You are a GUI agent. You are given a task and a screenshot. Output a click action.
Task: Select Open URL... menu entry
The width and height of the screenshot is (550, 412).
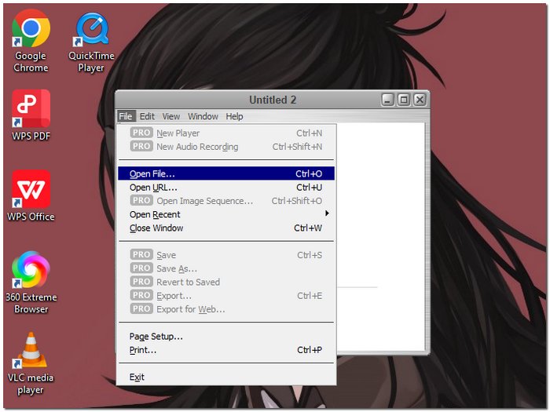click(226, 188)
